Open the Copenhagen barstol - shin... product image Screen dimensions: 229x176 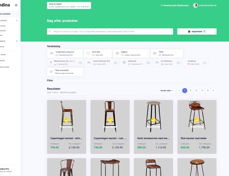click(67, 117)
